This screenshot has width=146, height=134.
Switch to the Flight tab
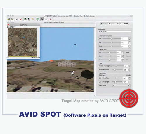coord(119,24)
